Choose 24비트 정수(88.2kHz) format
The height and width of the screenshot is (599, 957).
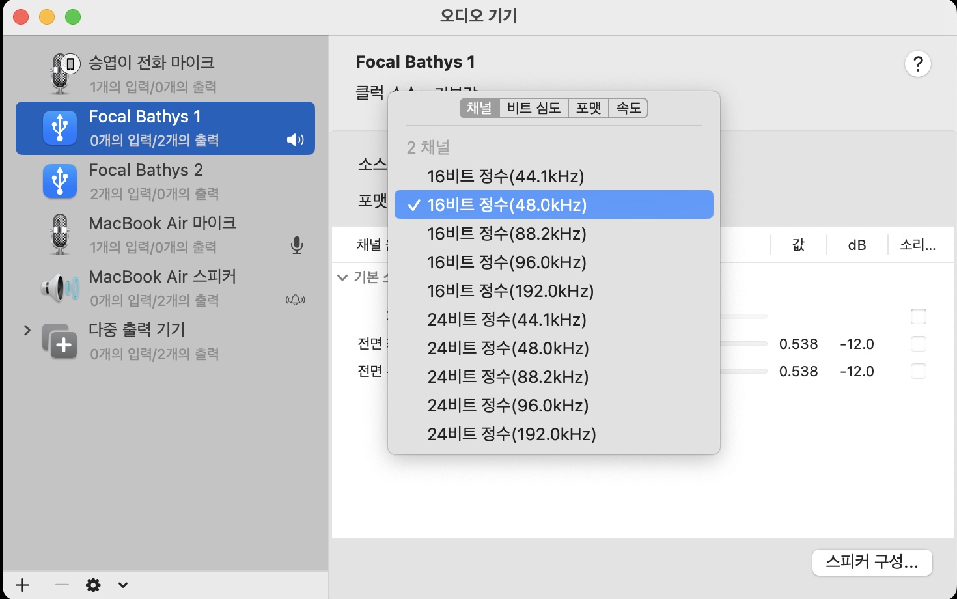554,376
